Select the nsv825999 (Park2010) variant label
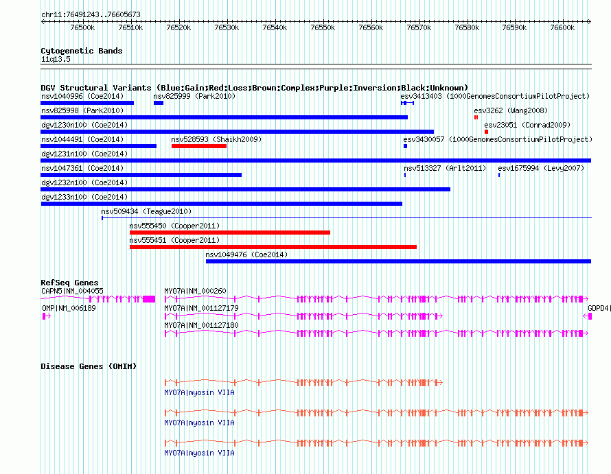611x474 pixels. (194, 96)
